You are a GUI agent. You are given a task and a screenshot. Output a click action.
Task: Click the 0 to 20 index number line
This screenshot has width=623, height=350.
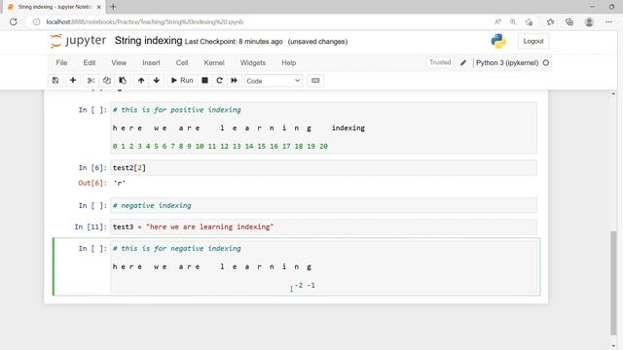coord(220,147)
